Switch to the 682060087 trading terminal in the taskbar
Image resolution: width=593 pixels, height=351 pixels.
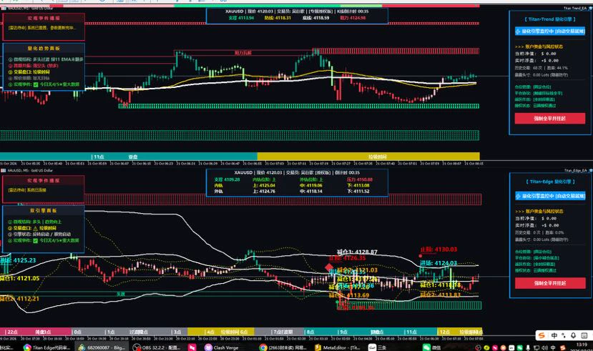click(x=102, y=347)
